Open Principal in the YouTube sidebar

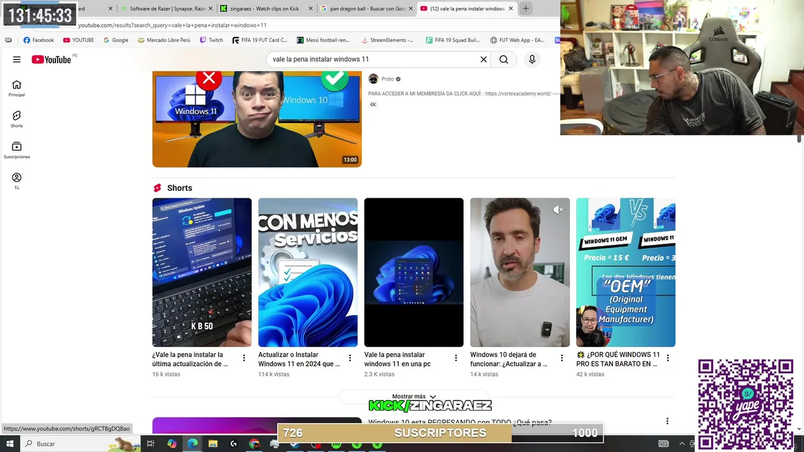pyautogui.click(x=16, y=89)
